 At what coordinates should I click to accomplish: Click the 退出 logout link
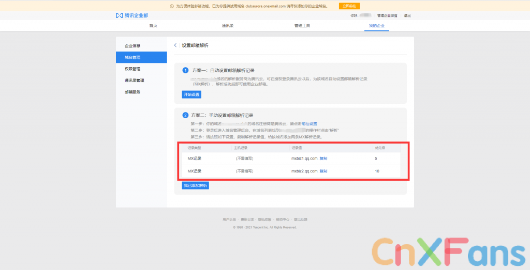[x=407, y=15]
